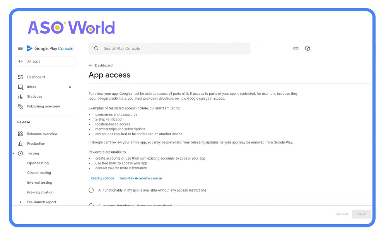Click the Testing sidebar label
Viewport: 386px width, 237px height.
(x=33, y=153)
